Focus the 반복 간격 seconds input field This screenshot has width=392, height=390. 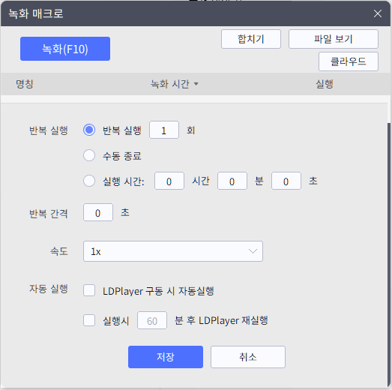click(98, 212)
